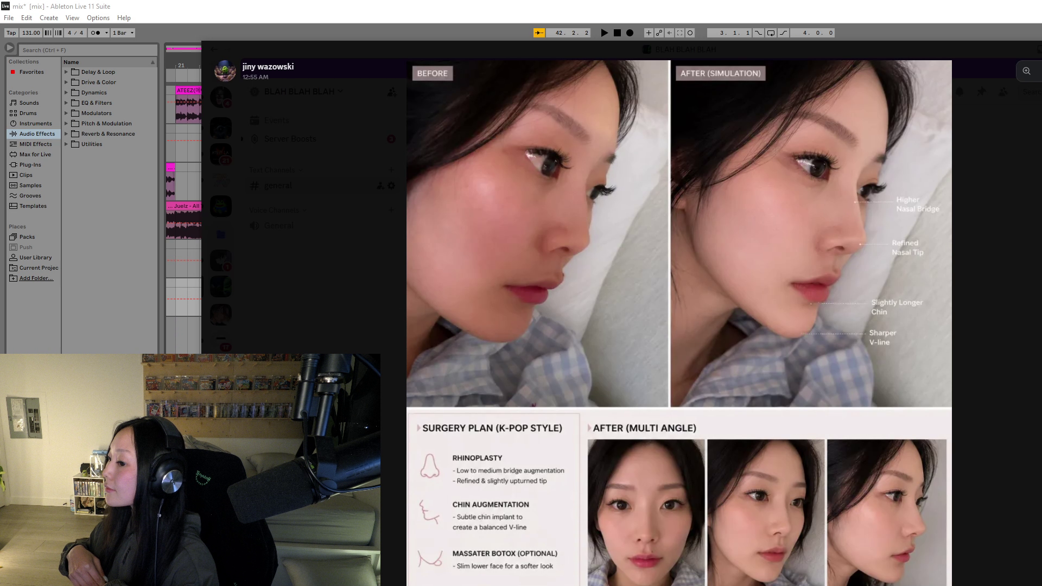This screenshot has height=586, width=1042.
Task: Open the Push place icon
Action: click(14, 247)
